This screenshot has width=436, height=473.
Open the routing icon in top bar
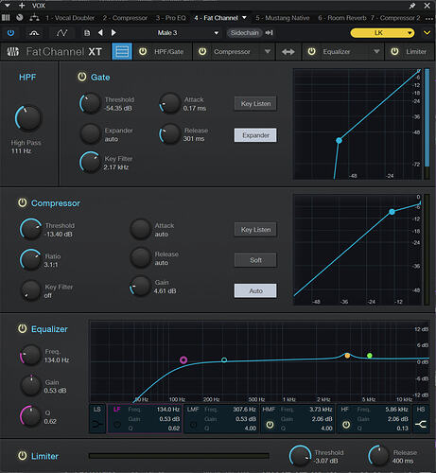click(x=34, y=18)
